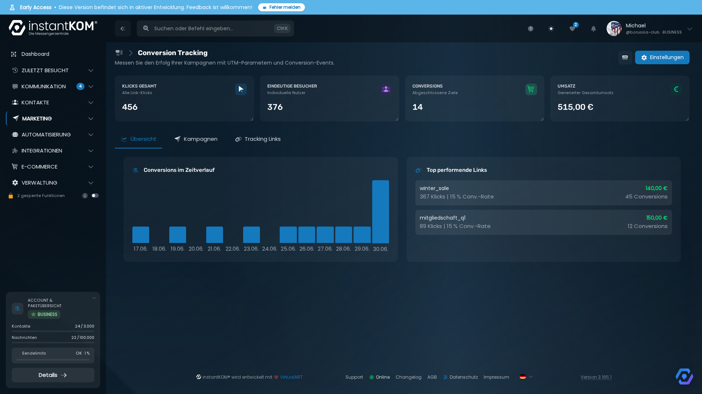The height and width of the screenshot is (394, 702).
Task: Switch to the Tracking Links tab
Action: (x=258, y=139)
